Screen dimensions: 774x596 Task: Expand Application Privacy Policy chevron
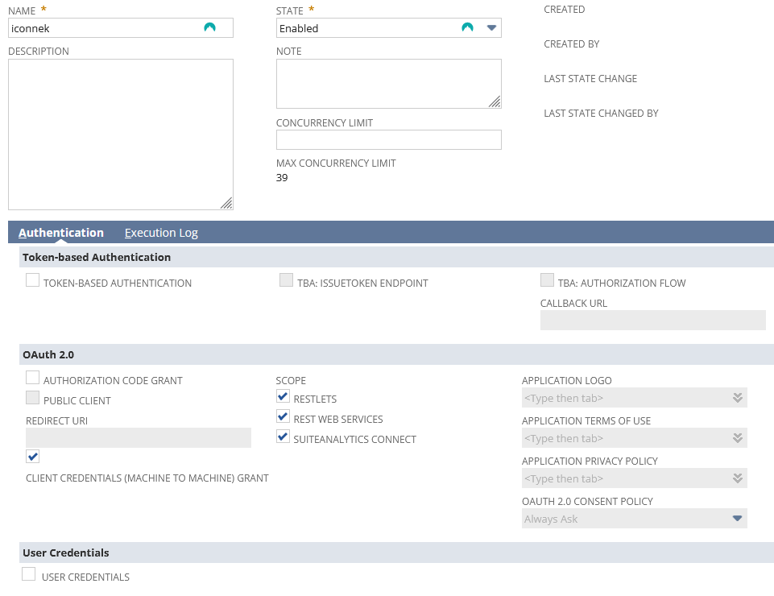(x=737, y=478)
